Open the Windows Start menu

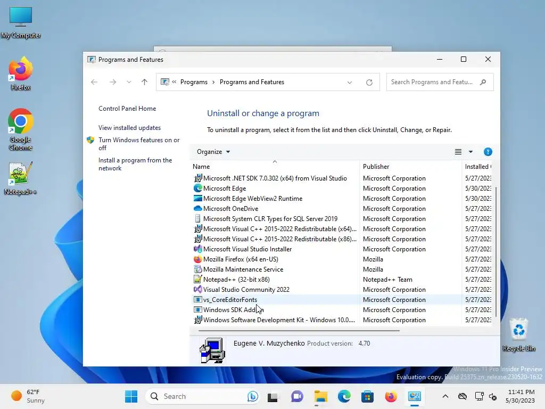(131, 396)
